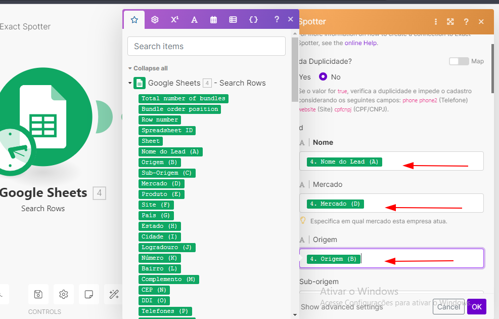Insert Spreadsheet ID tag
Image resolution: width=499 pixels, height=319 pixels.
point(167,130)
